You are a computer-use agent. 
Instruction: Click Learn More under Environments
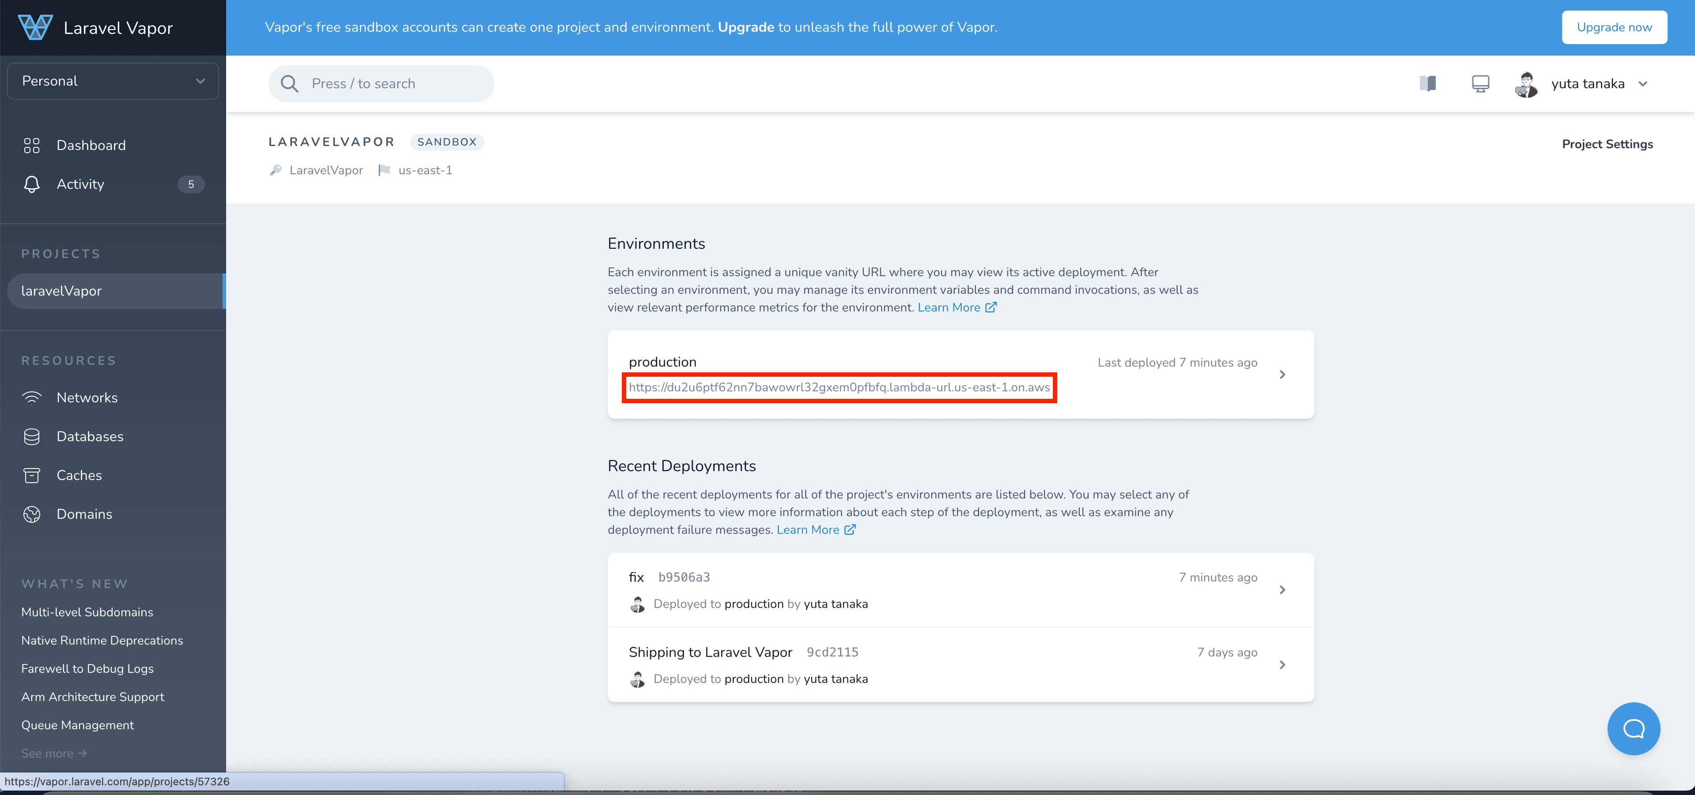click(949, 307)
